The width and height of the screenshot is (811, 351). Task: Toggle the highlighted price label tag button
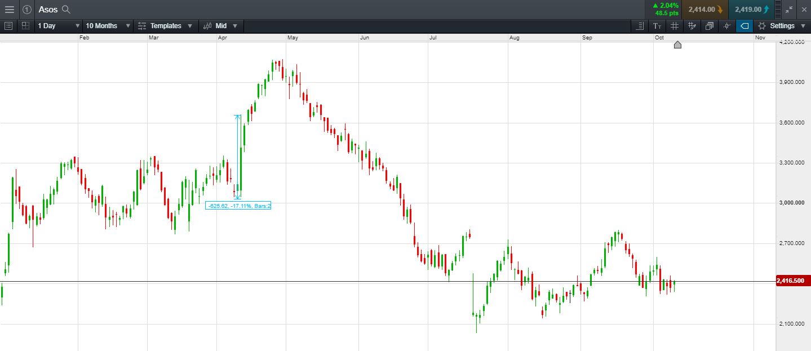point(744,26)
